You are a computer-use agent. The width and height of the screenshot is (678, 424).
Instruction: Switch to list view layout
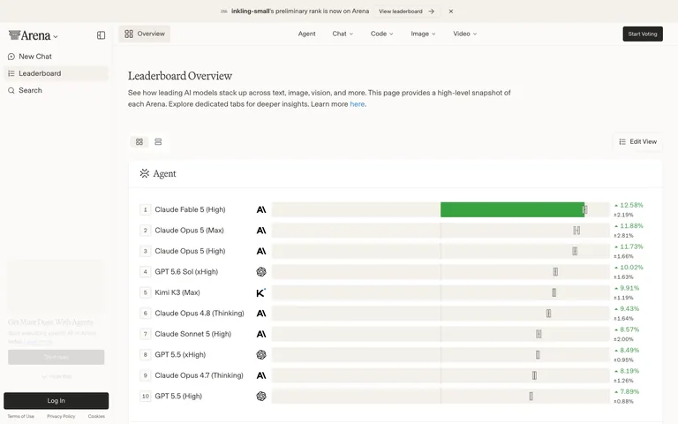click(x=158, y=142)
